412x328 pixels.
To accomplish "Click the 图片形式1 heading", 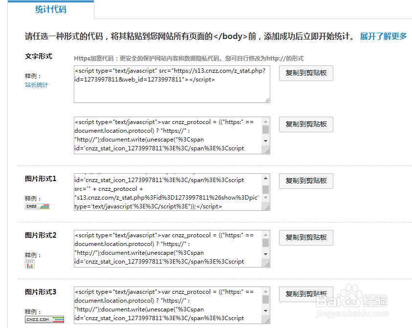I will click(x=41, y=179).
